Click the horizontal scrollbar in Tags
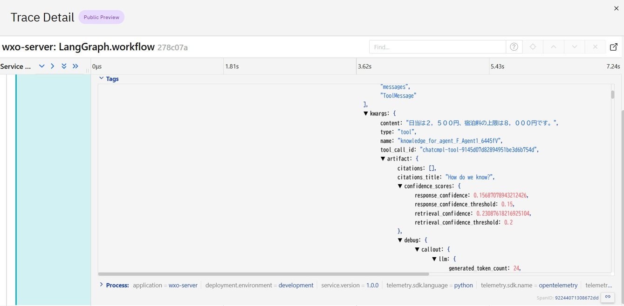 pyautogui.click(x=263, y=274)
